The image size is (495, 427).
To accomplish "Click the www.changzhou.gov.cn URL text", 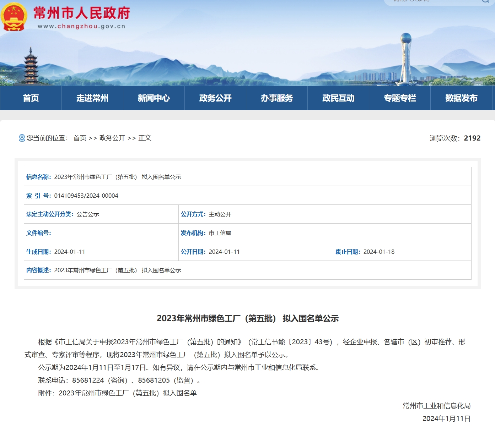I will pyautogui.click(x=81, y=26).
